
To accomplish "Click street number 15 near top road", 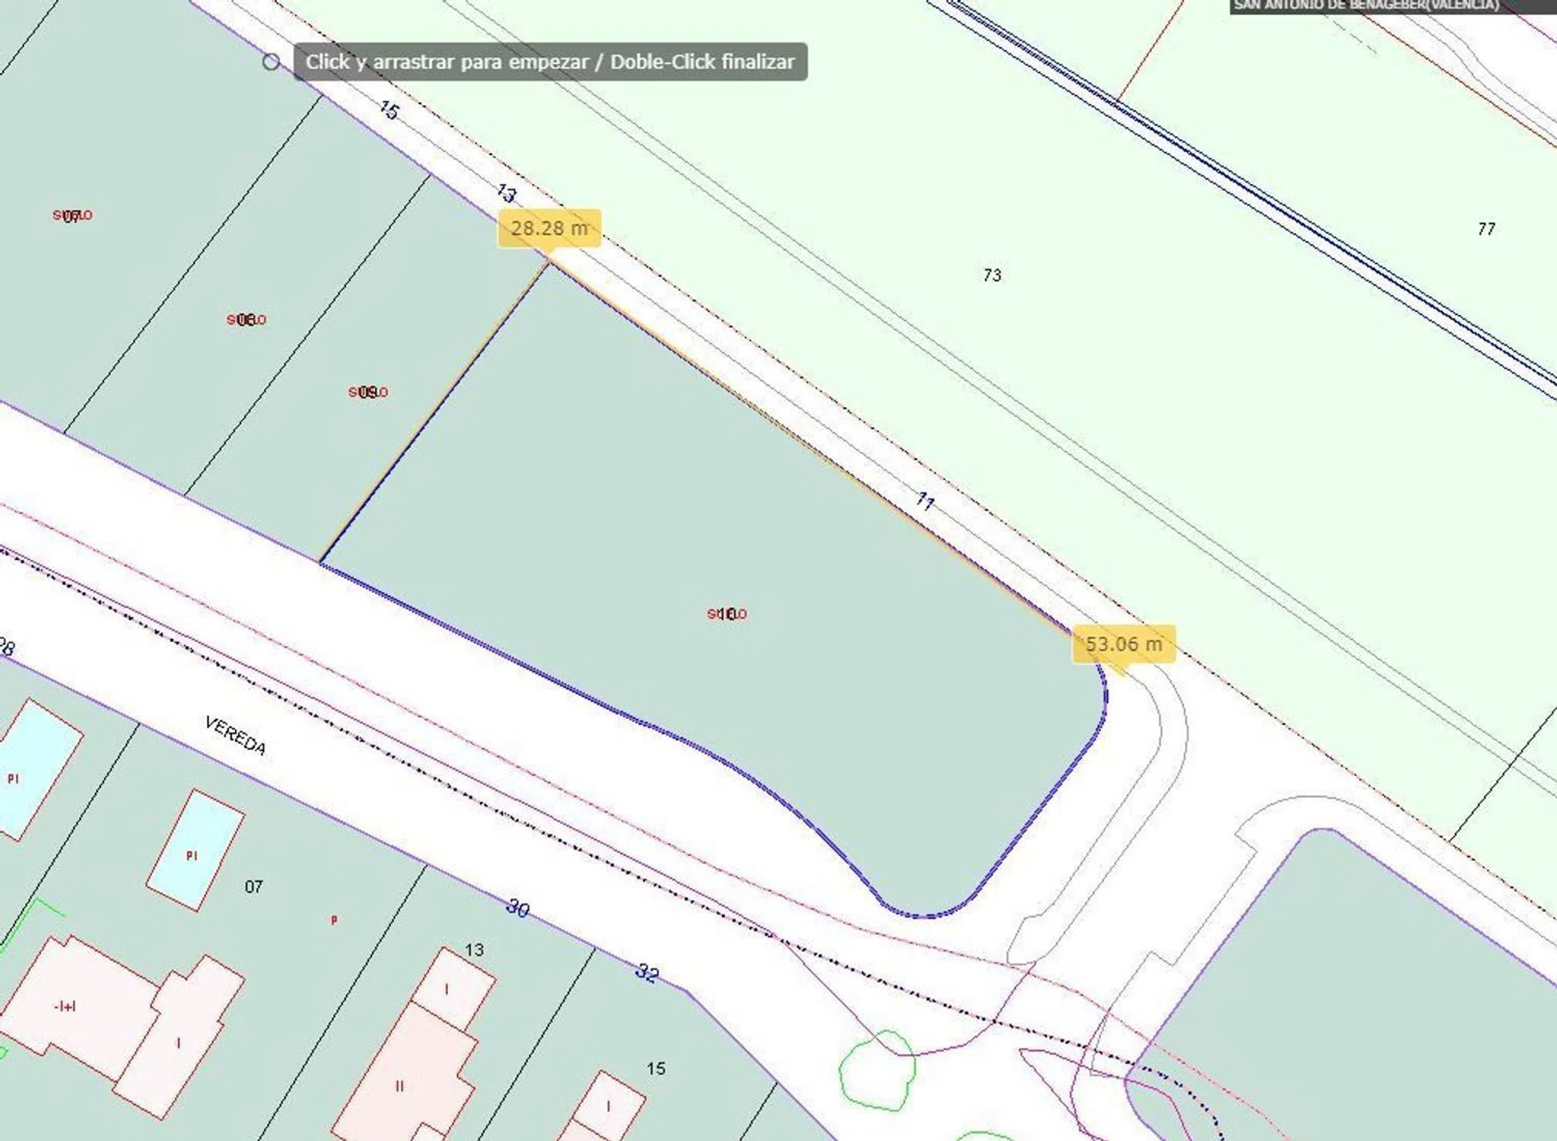I will [x=389, y=111].
